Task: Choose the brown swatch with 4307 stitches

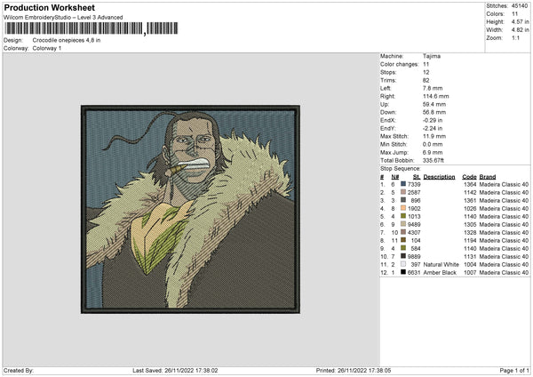Action: pos(404,232)
